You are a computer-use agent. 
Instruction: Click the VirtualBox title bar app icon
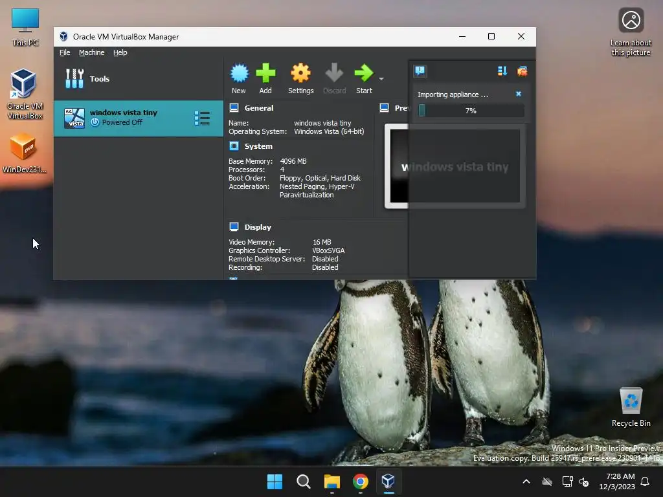63,36
